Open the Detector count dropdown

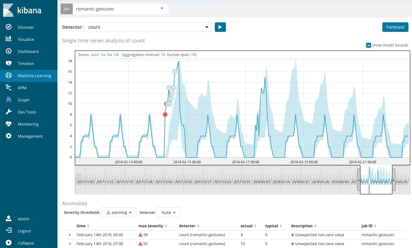(148, 27)
